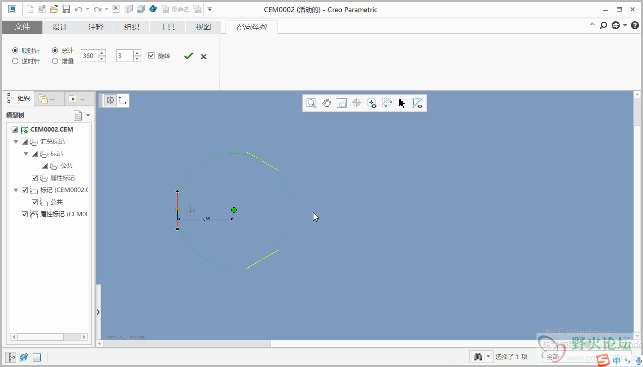Click the binoculars find icon in status bar
643x367 pixels.
click(478, 356)
